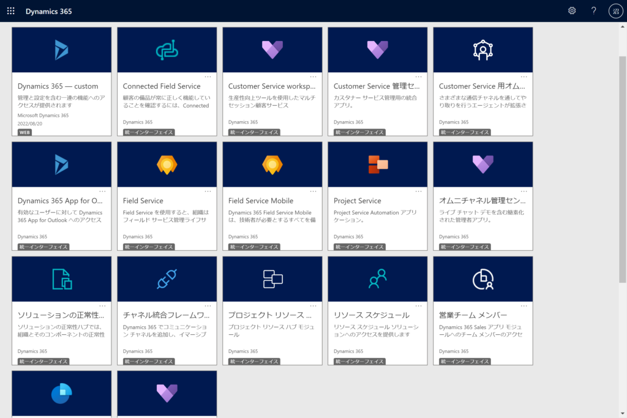627x418 pixels.
Task: Click the 2022/08/20 date text
Action: pos(29,124)
